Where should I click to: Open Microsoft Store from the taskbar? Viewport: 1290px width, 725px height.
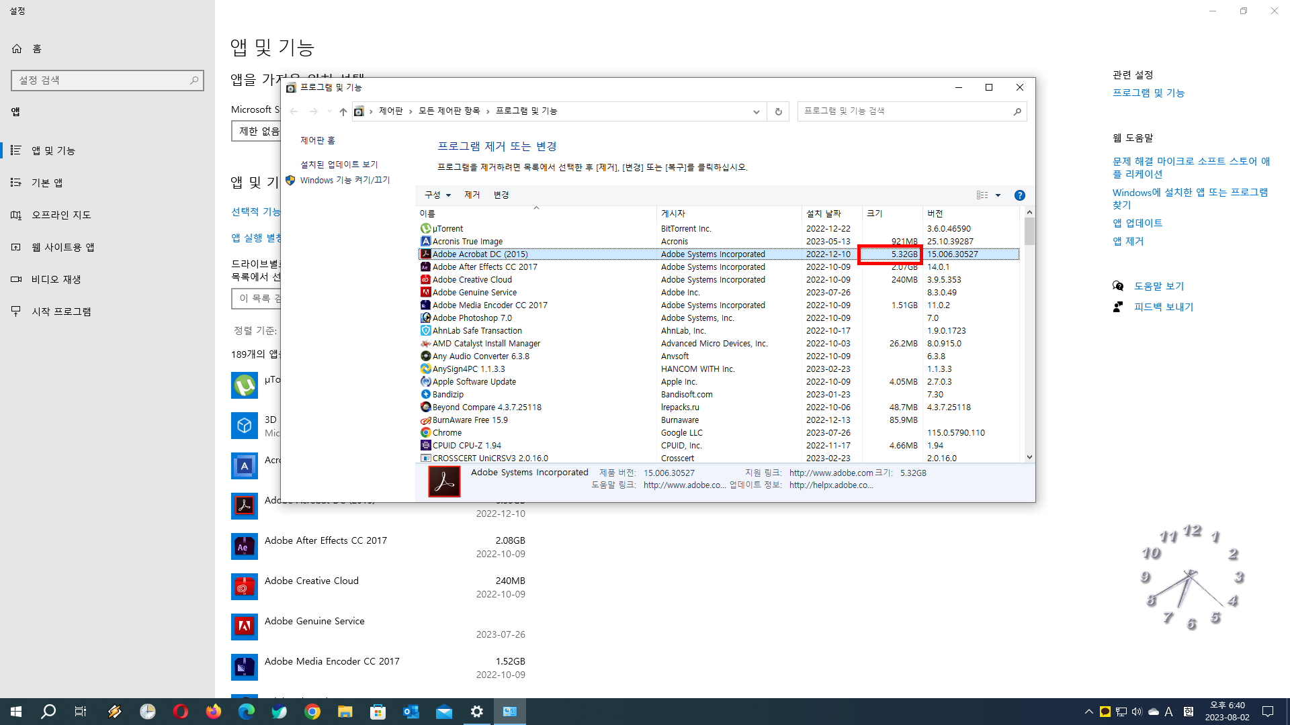(x=378, y=712)
